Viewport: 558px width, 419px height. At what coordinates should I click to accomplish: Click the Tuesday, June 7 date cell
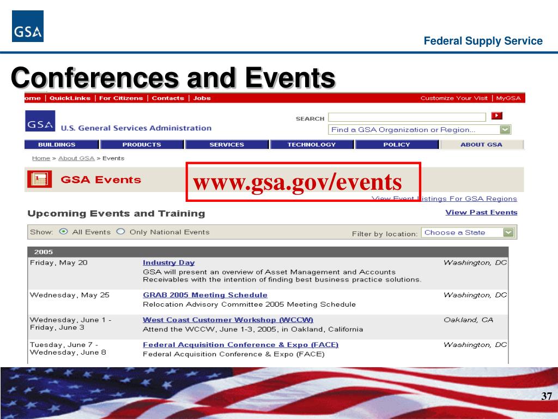coord(68,349)
